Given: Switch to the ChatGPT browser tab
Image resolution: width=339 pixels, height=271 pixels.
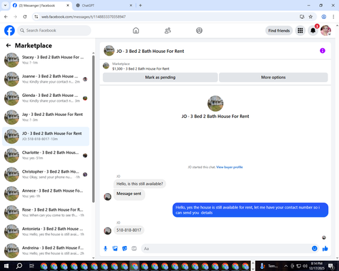Looking at the screenshot, I should pos(103,5).
